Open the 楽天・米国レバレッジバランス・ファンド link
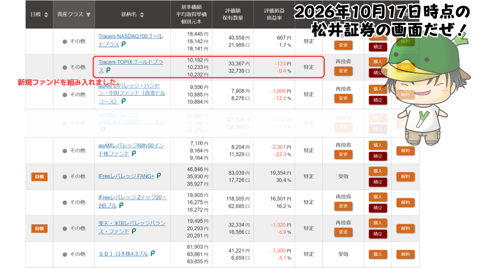The height and width of the screenshot is (268, 477). (x=132, y=227)
